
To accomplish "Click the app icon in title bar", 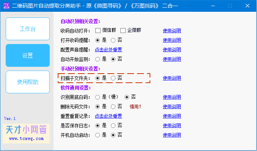I will tap(6, 6).
